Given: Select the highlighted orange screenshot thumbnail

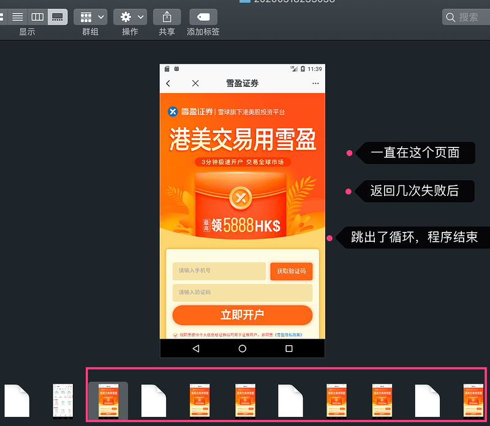Looking at the screenshot, I should pos(108,401).
